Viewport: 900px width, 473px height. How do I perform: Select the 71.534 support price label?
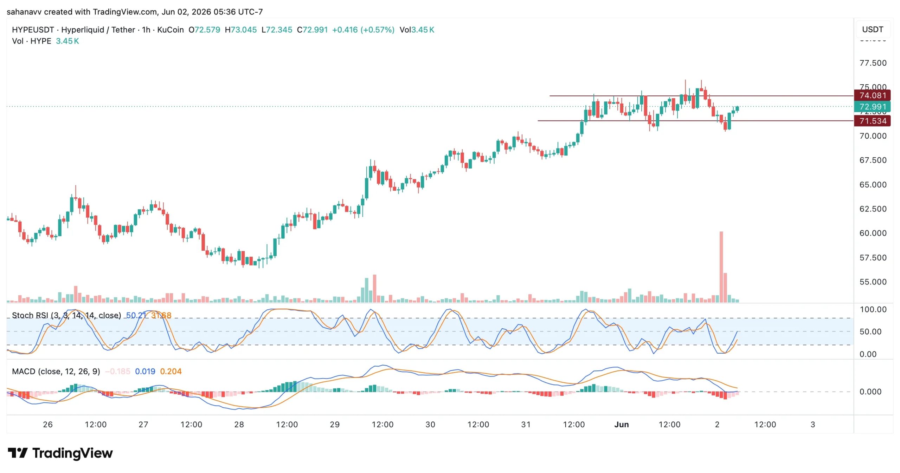(x=873, y=121)
